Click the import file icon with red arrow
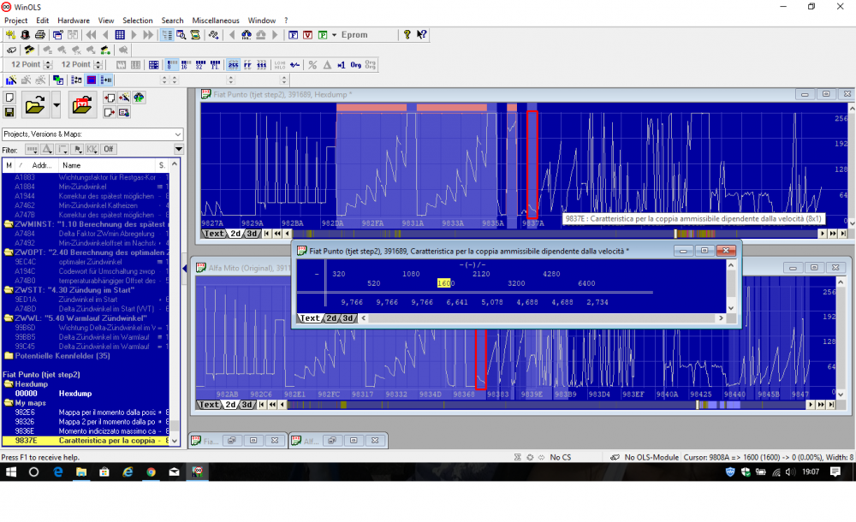Viewport: 856px width, 522px height. (x=110, y=98)
